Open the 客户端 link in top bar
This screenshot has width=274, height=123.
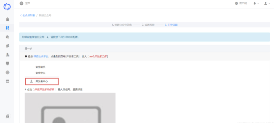[243, 3]
